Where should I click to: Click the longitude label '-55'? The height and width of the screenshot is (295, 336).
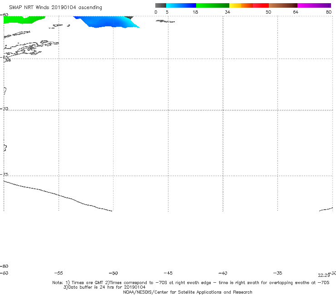59,273
